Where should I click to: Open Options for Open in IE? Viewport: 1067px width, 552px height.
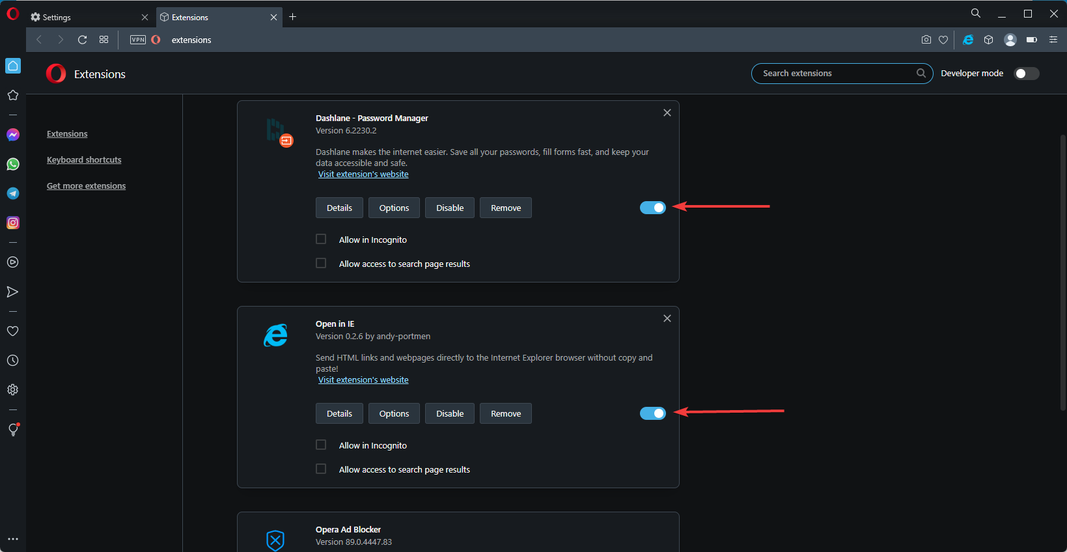tap(395, 413)
